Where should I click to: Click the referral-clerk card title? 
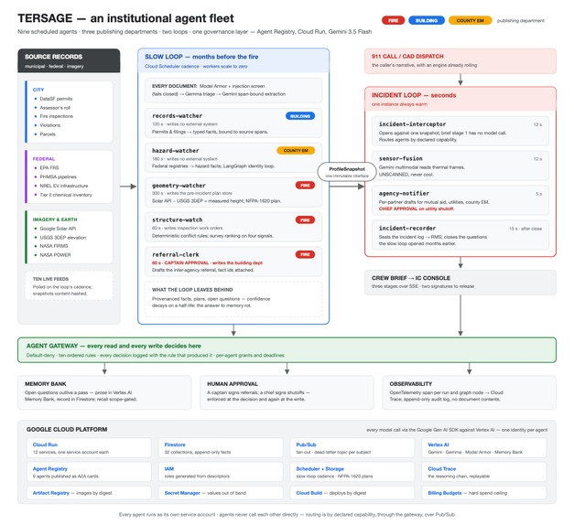[176, 254]
